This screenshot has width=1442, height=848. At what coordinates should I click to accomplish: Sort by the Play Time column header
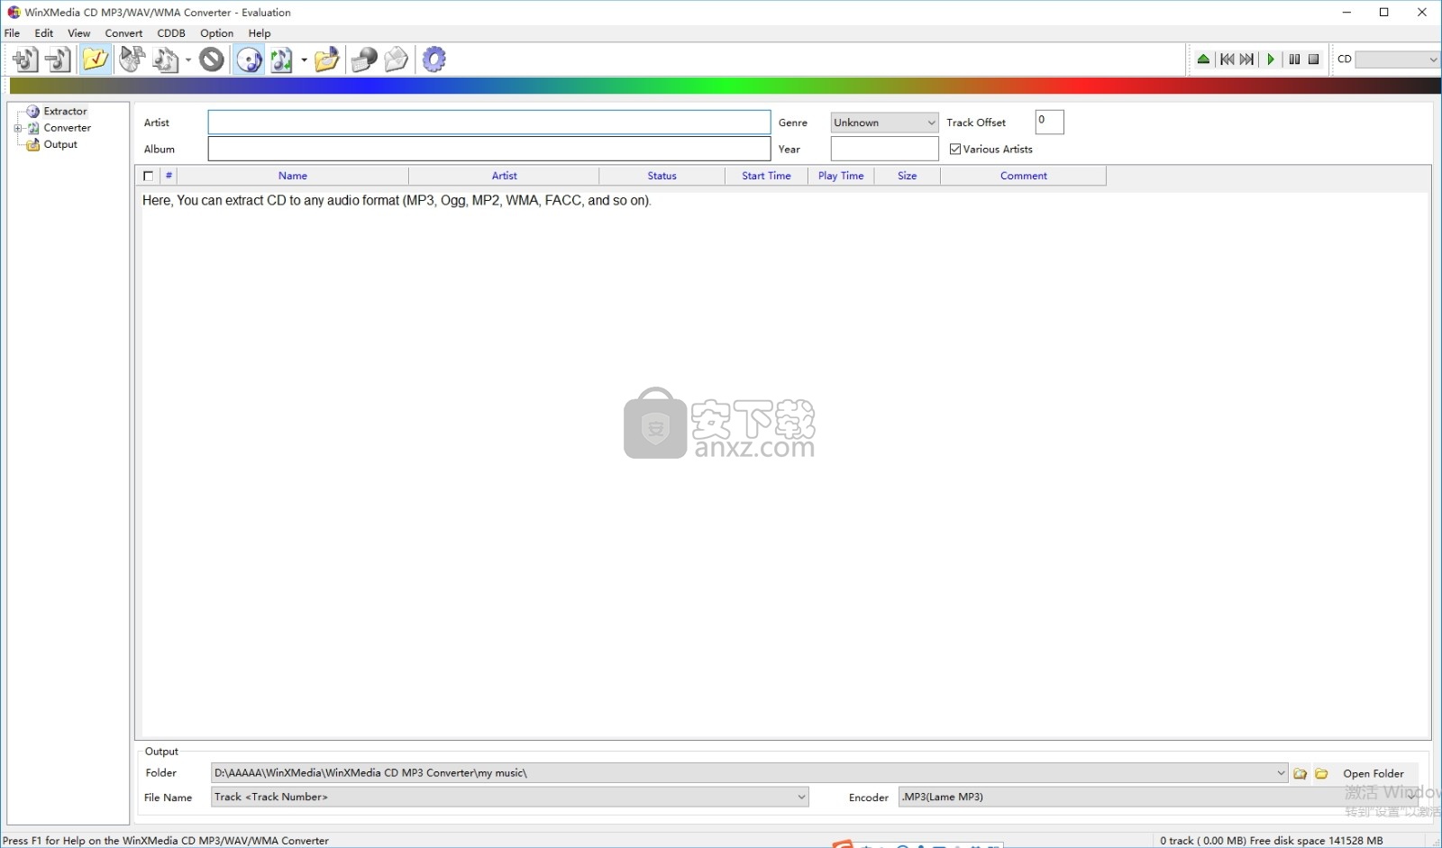(841, 176)
